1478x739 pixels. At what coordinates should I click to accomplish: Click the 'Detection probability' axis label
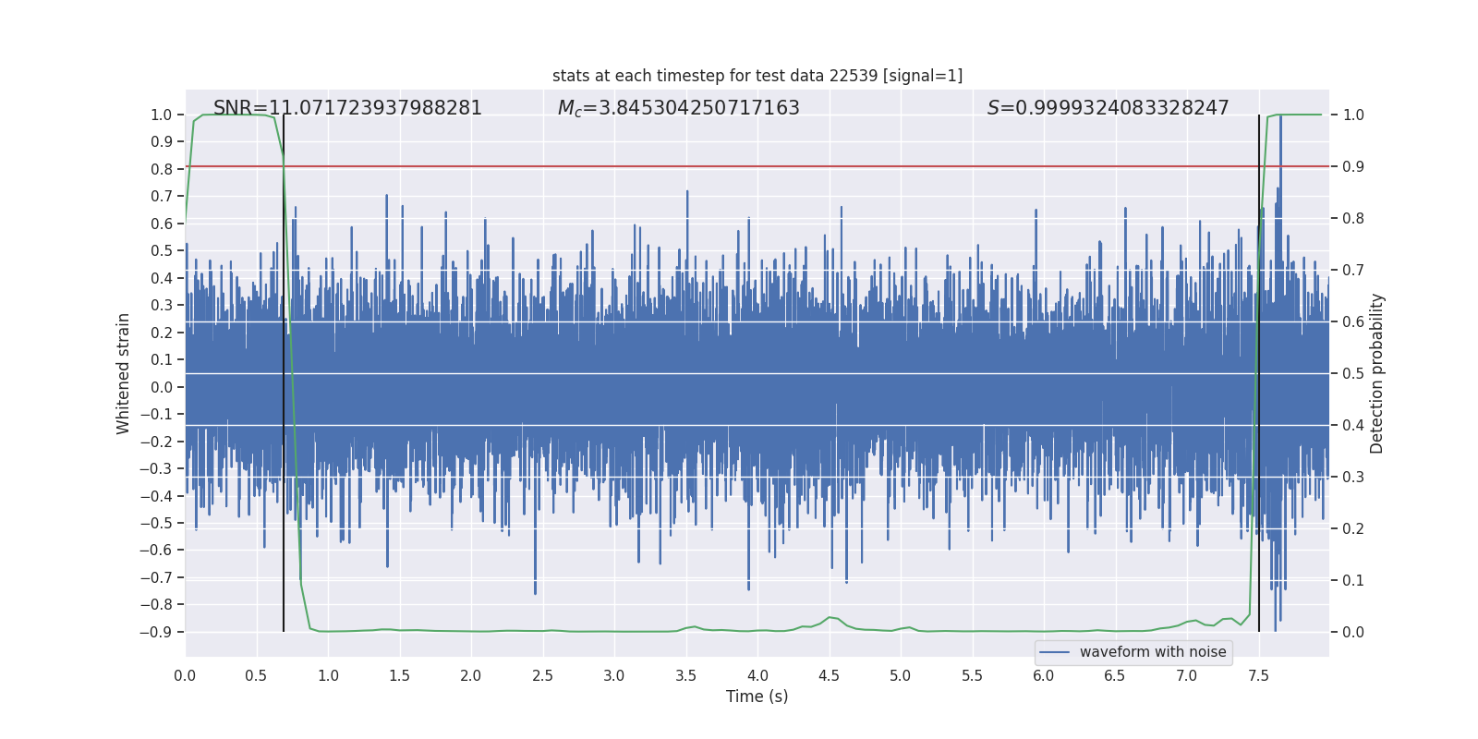coord(1377,373)
